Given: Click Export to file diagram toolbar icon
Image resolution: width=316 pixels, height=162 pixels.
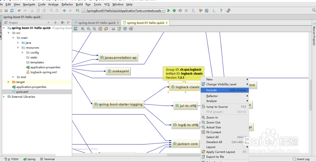Looking at the screenshot, I should [119, 29].
